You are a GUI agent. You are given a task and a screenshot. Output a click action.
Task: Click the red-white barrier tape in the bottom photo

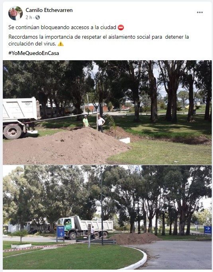click(x=45, y=246)
